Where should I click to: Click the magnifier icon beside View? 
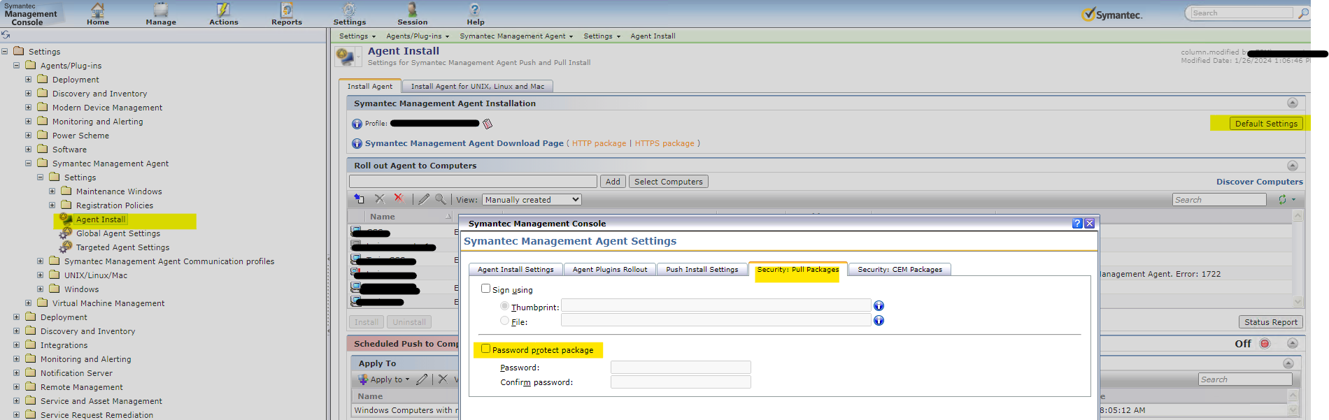click(x=441, y=199)
